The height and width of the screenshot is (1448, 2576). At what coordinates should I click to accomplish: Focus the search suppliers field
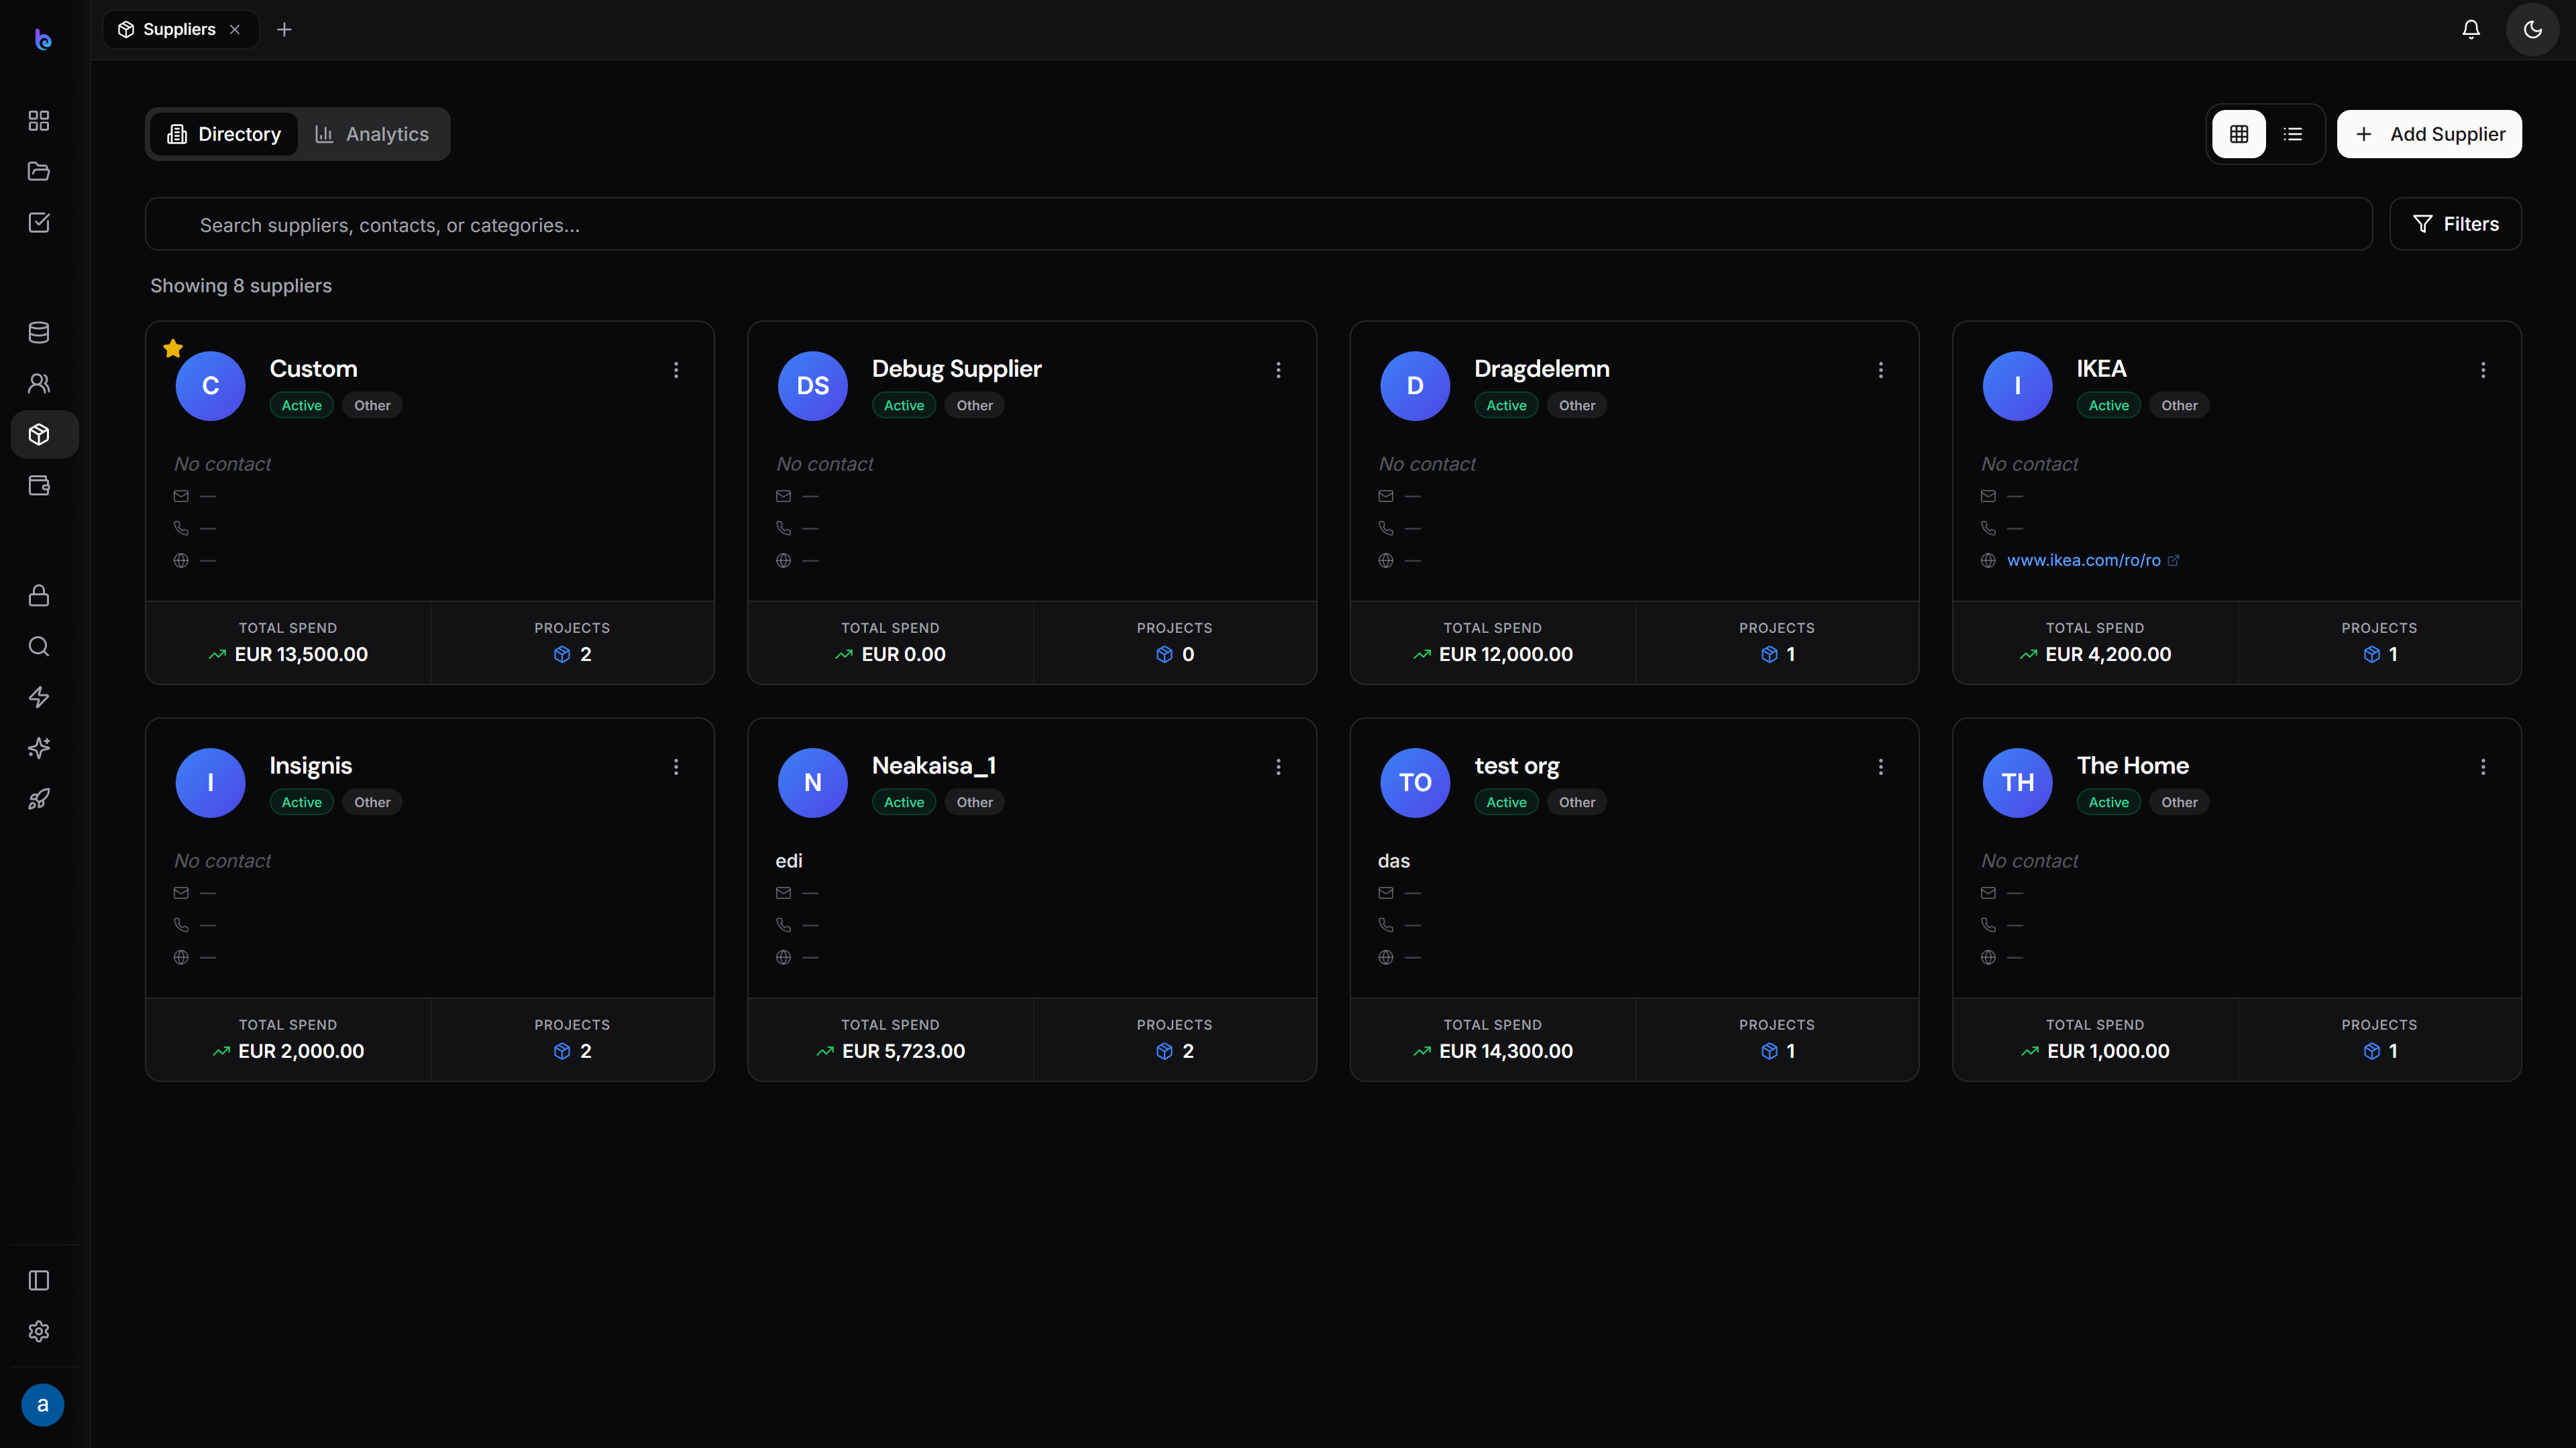(1258, 225)
